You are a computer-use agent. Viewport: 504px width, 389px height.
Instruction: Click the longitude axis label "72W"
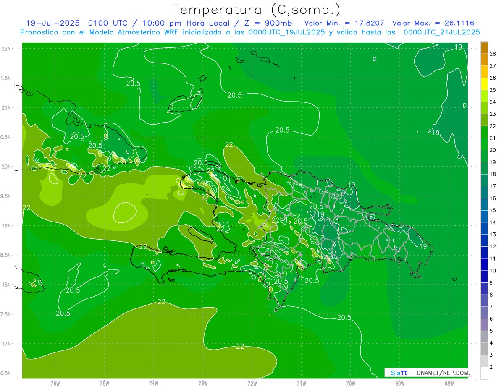[252, 384]
